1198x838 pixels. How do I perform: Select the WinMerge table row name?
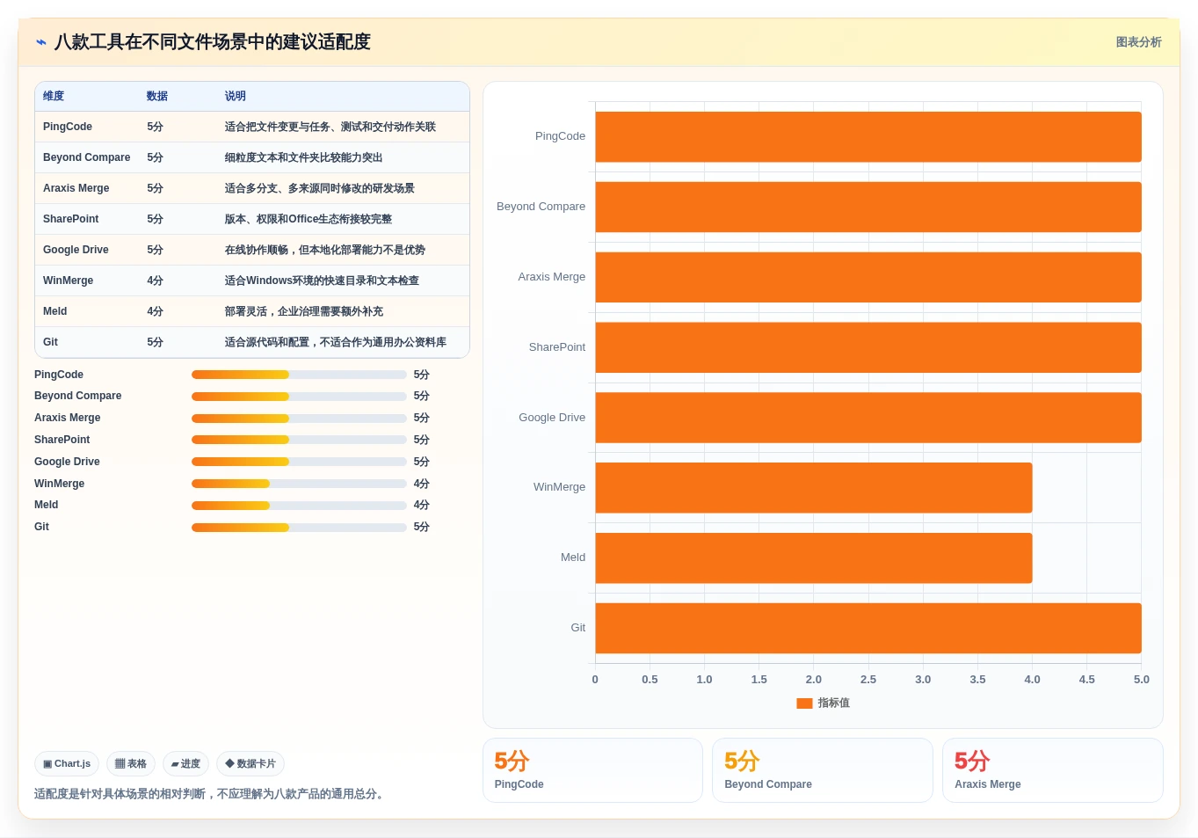pyautogui.click(x=68, y=281)
